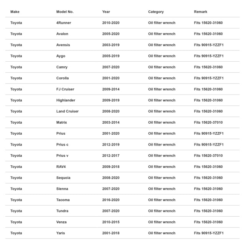
Task: Click Matrix's Fits 15620-37010 remark
Action: pyautogui.click(x=208, y=122)
